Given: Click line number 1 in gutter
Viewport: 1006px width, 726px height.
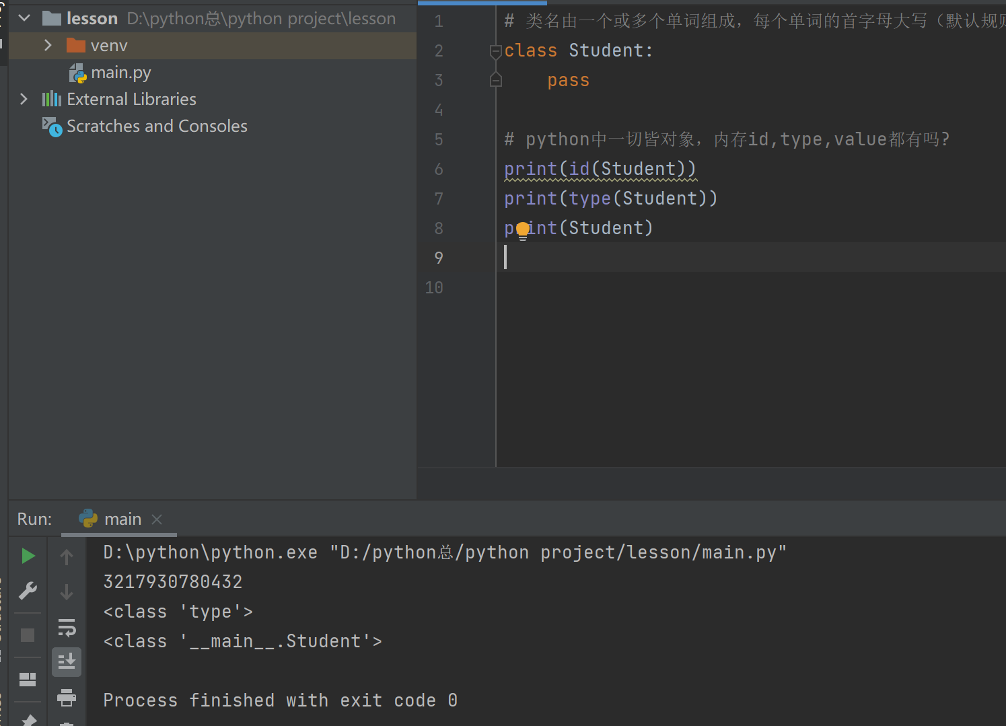Looking at the screenshot, I should (439, 22).
